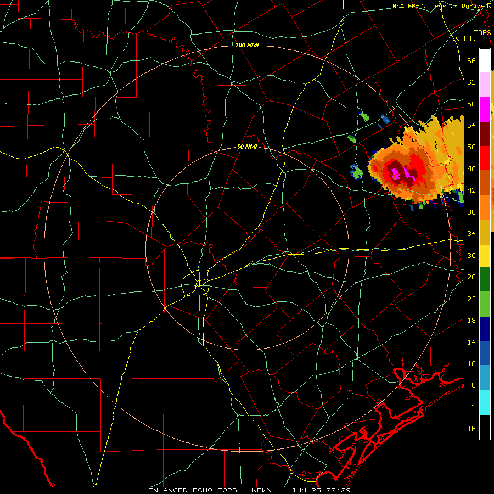This screenshot has height=494, width=494.
Task: Select the light pink legend swatch
Action: (485, 84)
